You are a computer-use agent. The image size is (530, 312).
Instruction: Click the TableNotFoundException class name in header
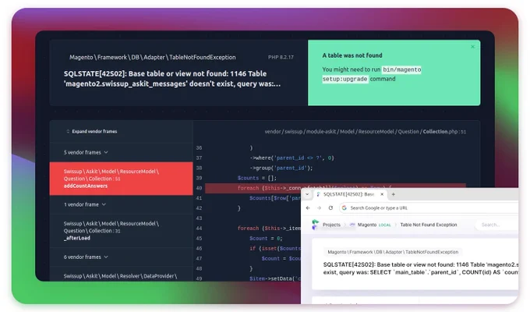pos(153,57)
